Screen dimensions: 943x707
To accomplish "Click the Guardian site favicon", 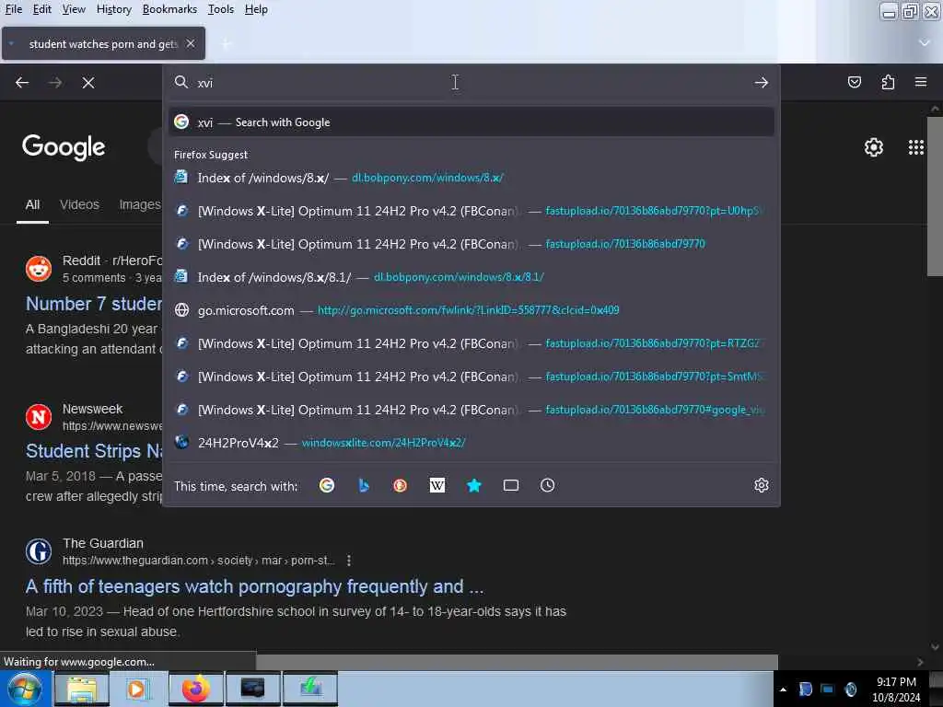I will pos(39,551).
